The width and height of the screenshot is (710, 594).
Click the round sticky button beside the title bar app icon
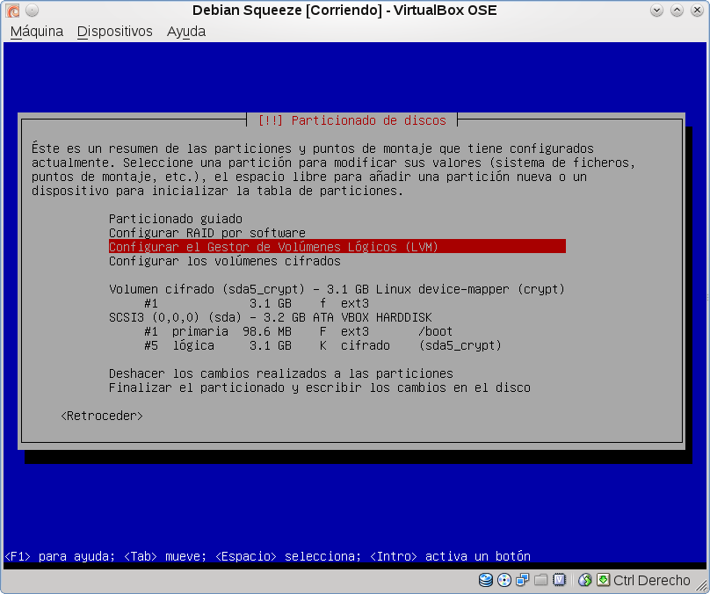33,10
